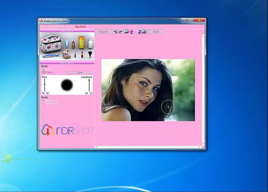Click the black brush preview circle
The height and width of the screenshot is (192, 268).
(67, 85)
